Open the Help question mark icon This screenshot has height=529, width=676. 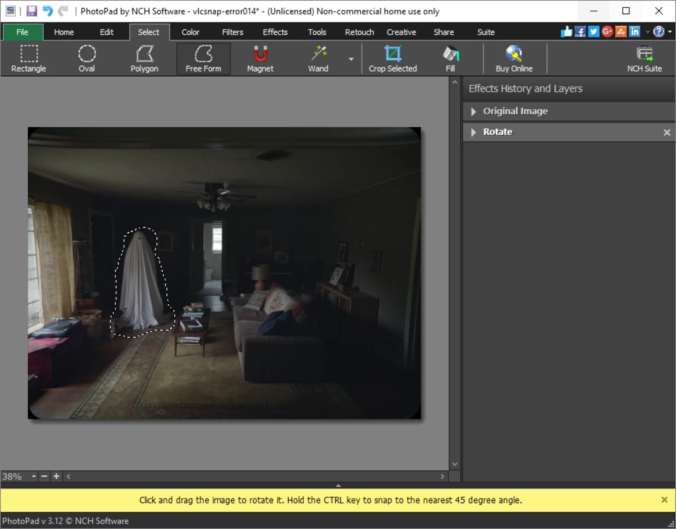pos(659,32)
